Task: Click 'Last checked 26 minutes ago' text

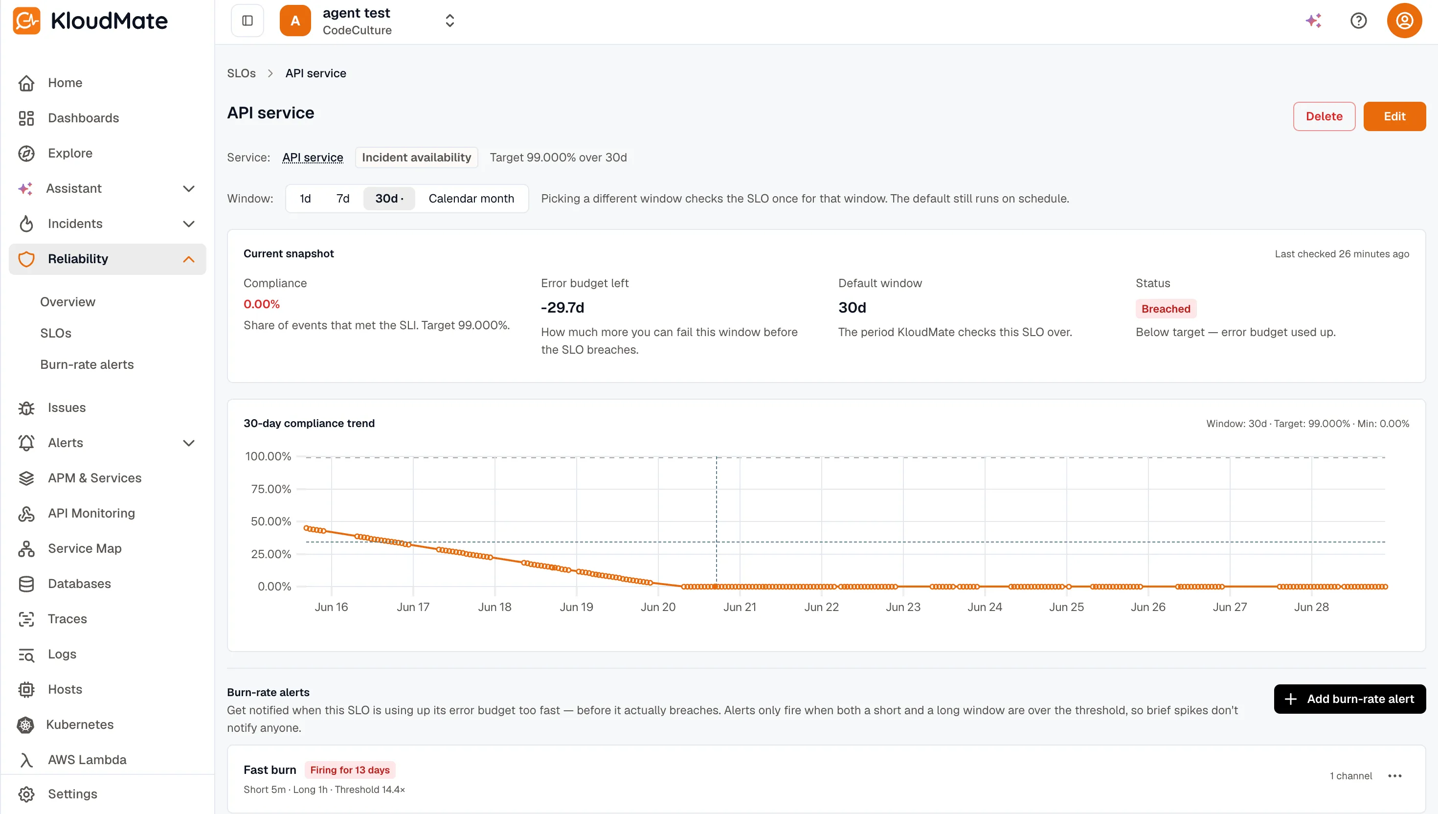Action: pyautogui.click(x=1342, y=254)
